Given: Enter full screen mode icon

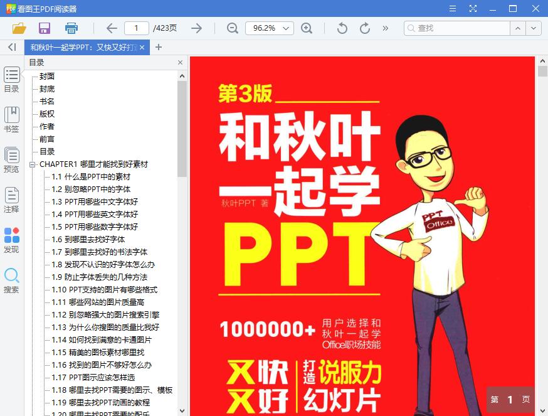Looking at the screenshot, I should click(473, 8).
